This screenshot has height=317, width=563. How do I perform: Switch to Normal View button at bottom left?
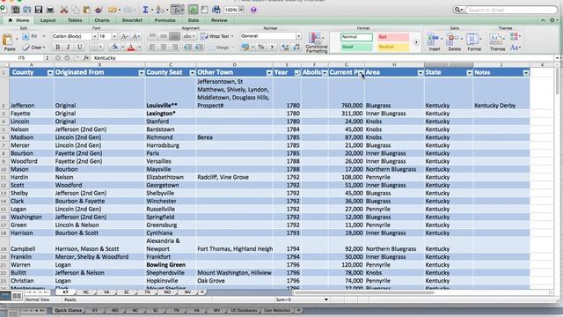(5, 296)
